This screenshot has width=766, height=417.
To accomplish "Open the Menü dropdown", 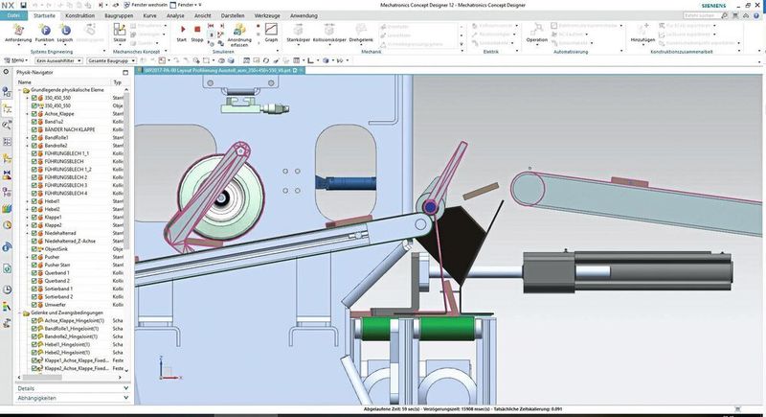I will [x=15, y=60].
